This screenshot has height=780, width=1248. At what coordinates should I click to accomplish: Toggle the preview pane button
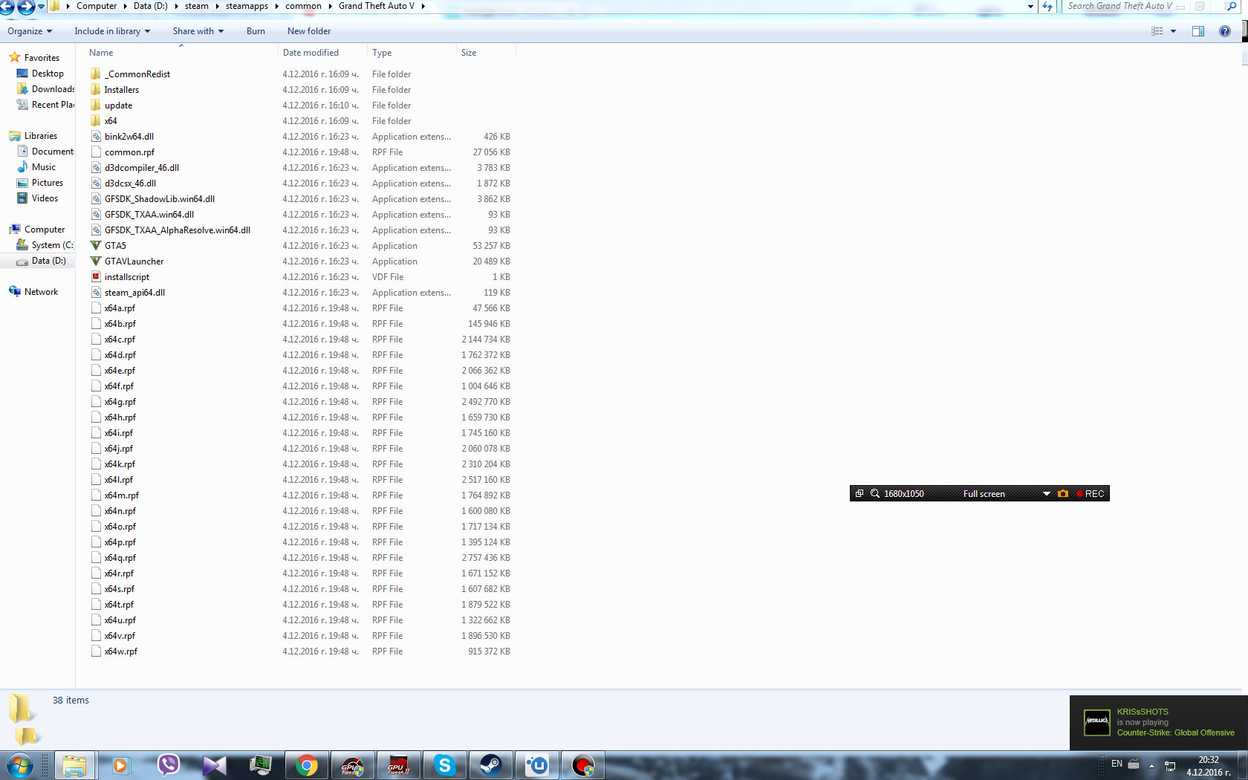click(x=1198, y=31)
